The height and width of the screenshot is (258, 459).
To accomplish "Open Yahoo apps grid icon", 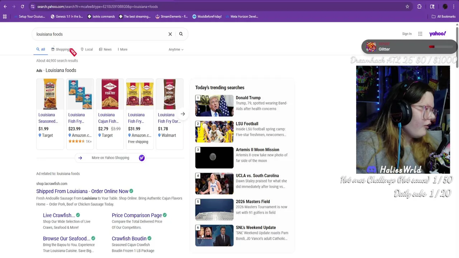I will pyautogui.click(x=420, y=34).
